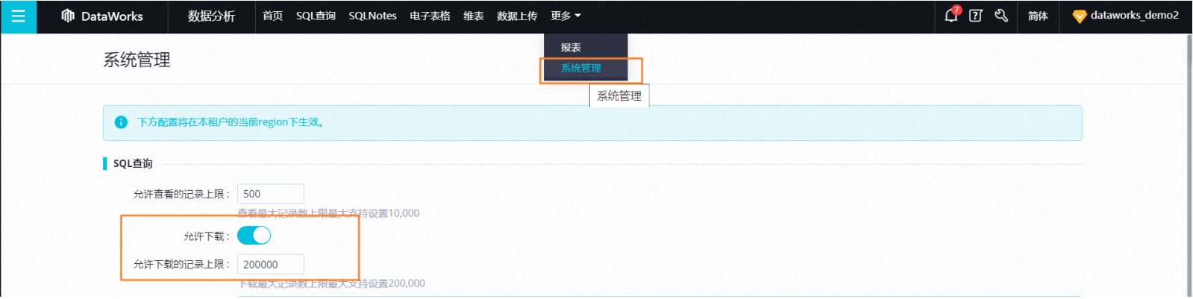Select 报表 from the dropdown
This screenshot has height=299, width=1193.
(571, 48)
